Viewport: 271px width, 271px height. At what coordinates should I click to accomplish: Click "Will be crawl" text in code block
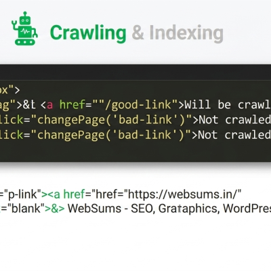[228, 104]
